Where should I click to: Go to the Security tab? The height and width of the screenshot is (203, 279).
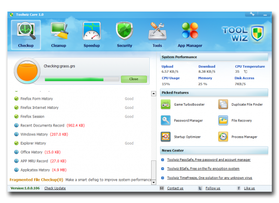[125, 35]
